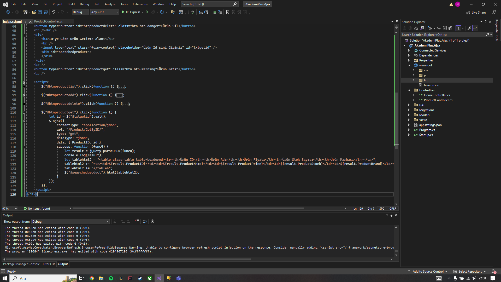Click Visual Studio icon in Windows taskbar

pos(159,278)
